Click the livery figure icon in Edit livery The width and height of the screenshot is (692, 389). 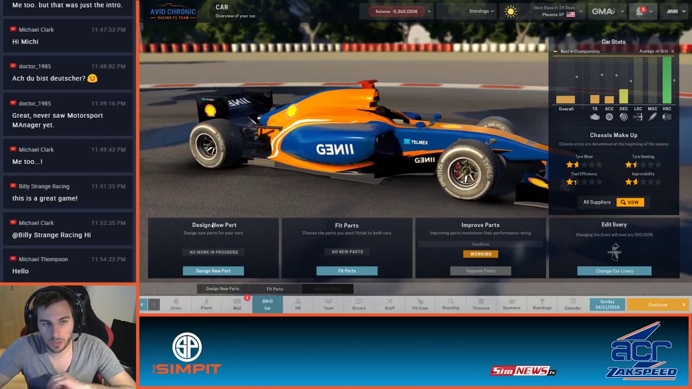pos(615,252)
